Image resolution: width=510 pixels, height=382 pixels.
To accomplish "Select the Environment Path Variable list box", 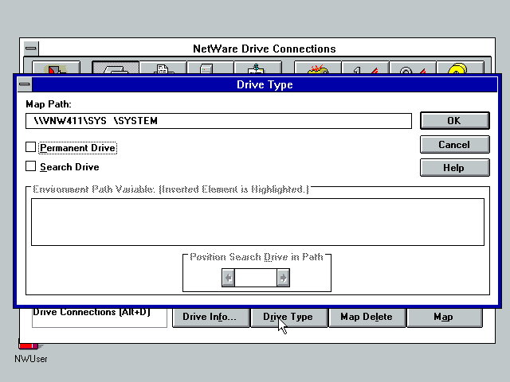I will [257, 222].
